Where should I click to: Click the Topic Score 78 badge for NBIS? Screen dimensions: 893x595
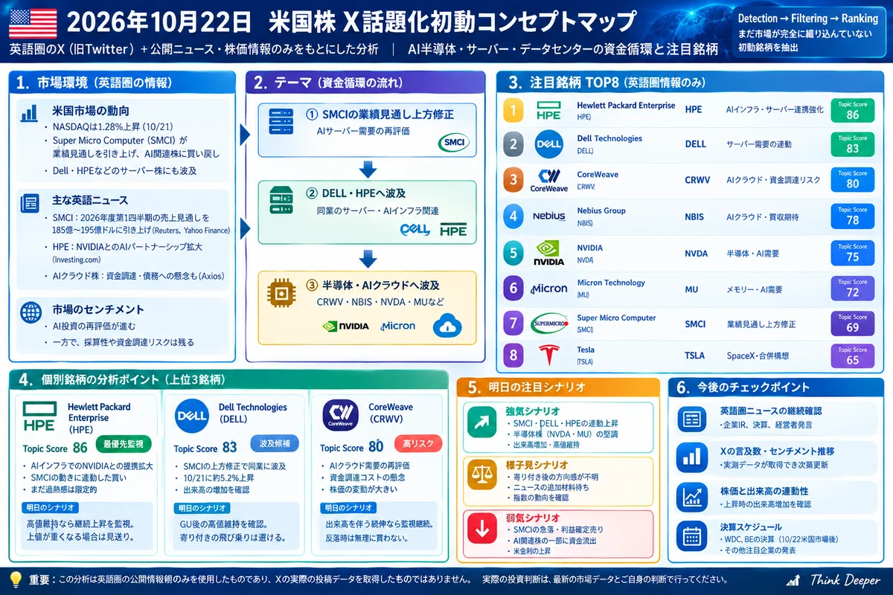coord(852,216)
